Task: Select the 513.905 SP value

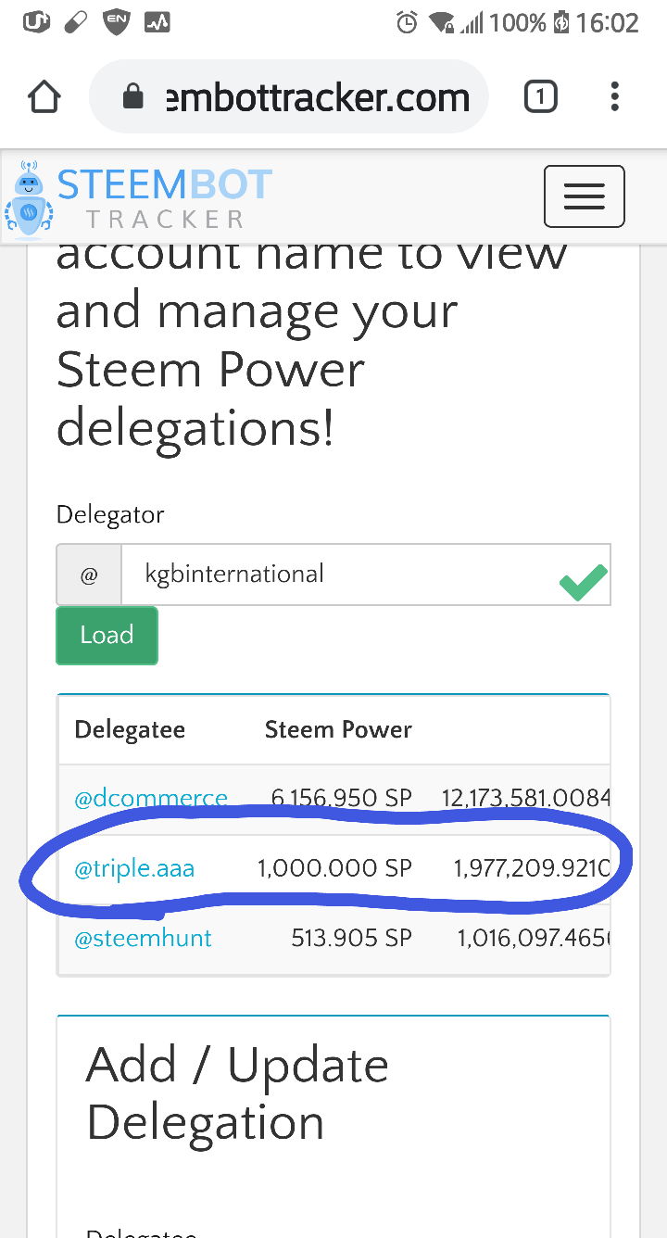Action: point(351,939)
